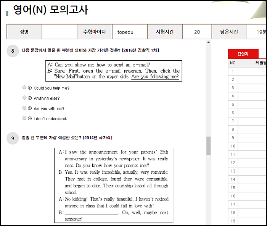Click question 9 prompt text [2014년 국가직]
Viewport: 267px width, 226px height.
[97, 137]
